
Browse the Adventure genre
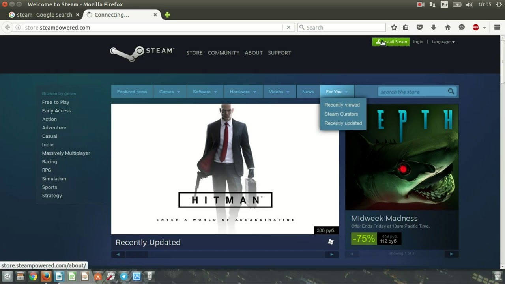pyautogui.click(x=54, y=128)
